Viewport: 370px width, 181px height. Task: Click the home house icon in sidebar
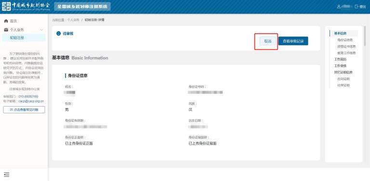click(x=6, y=21)
